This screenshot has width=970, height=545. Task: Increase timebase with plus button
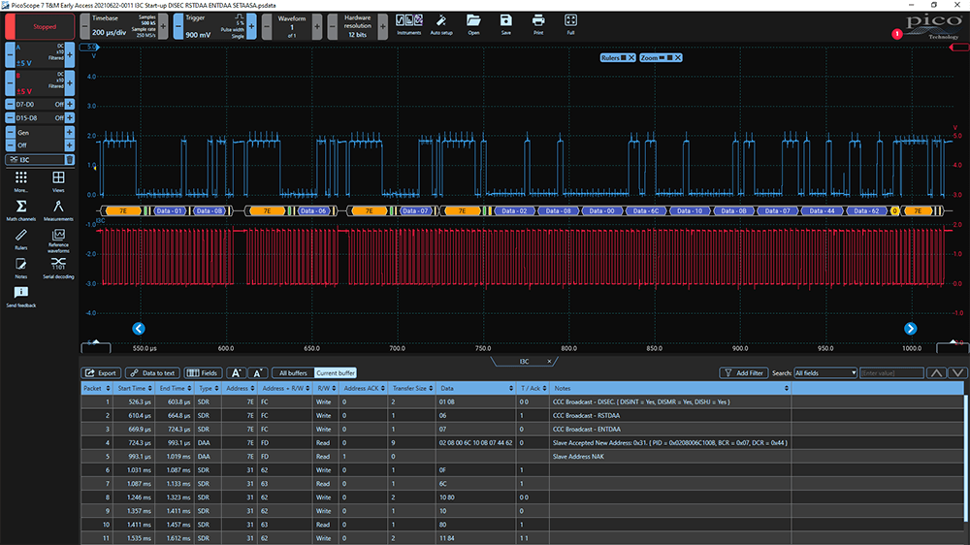pos(163,26)
